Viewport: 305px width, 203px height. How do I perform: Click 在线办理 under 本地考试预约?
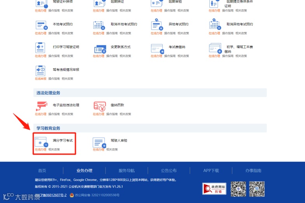pyautogui.click(x=41, y=33)
